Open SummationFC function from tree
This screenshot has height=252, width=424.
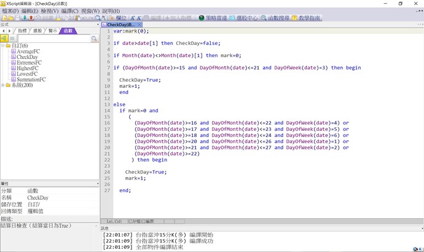coord(31,79)
